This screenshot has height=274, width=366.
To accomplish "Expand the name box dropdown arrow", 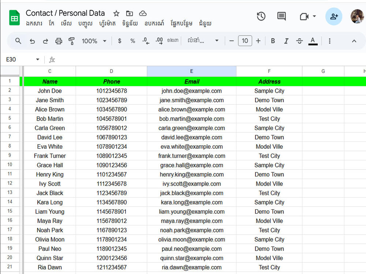I will (38, 60).
